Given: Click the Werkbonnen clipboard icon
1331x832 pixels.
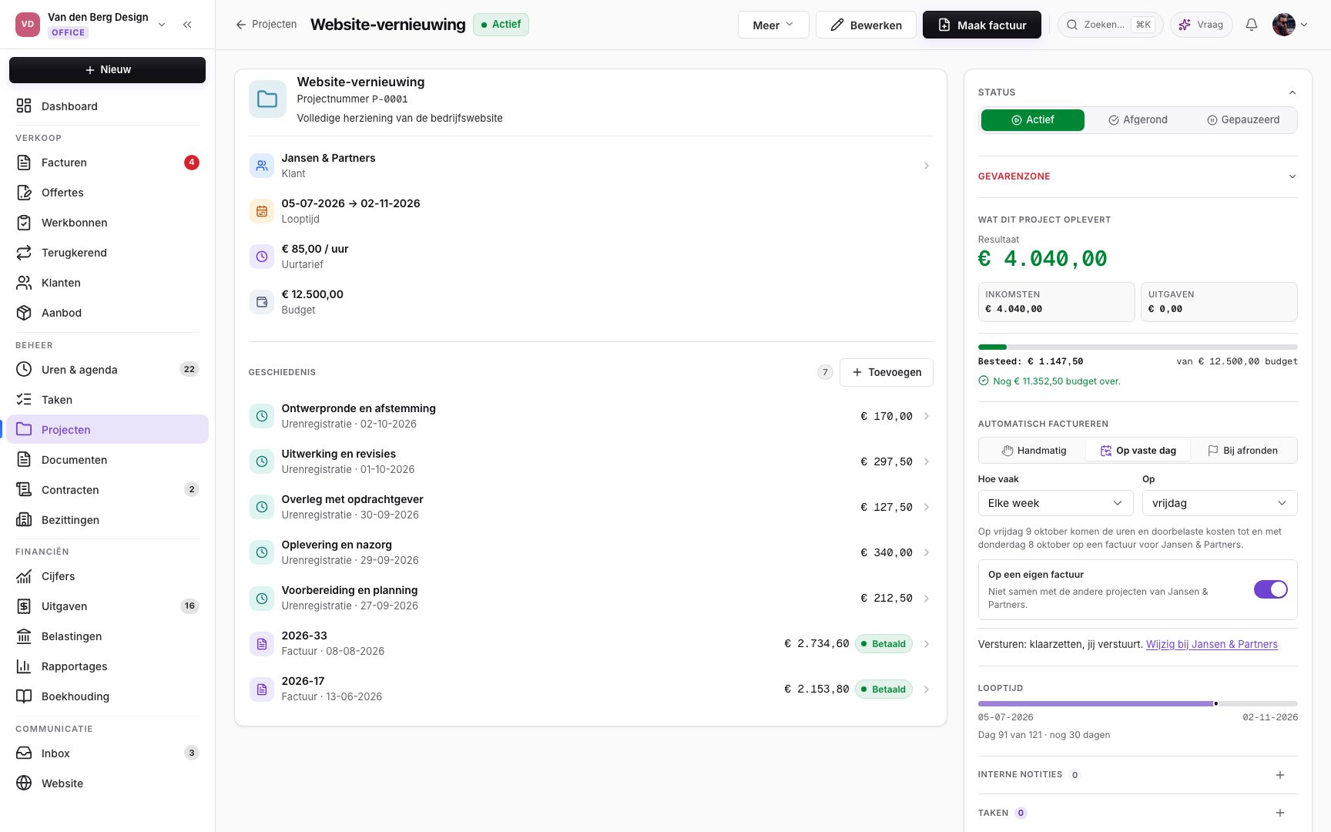Looking at the screenshot, I should click(24, 223).
